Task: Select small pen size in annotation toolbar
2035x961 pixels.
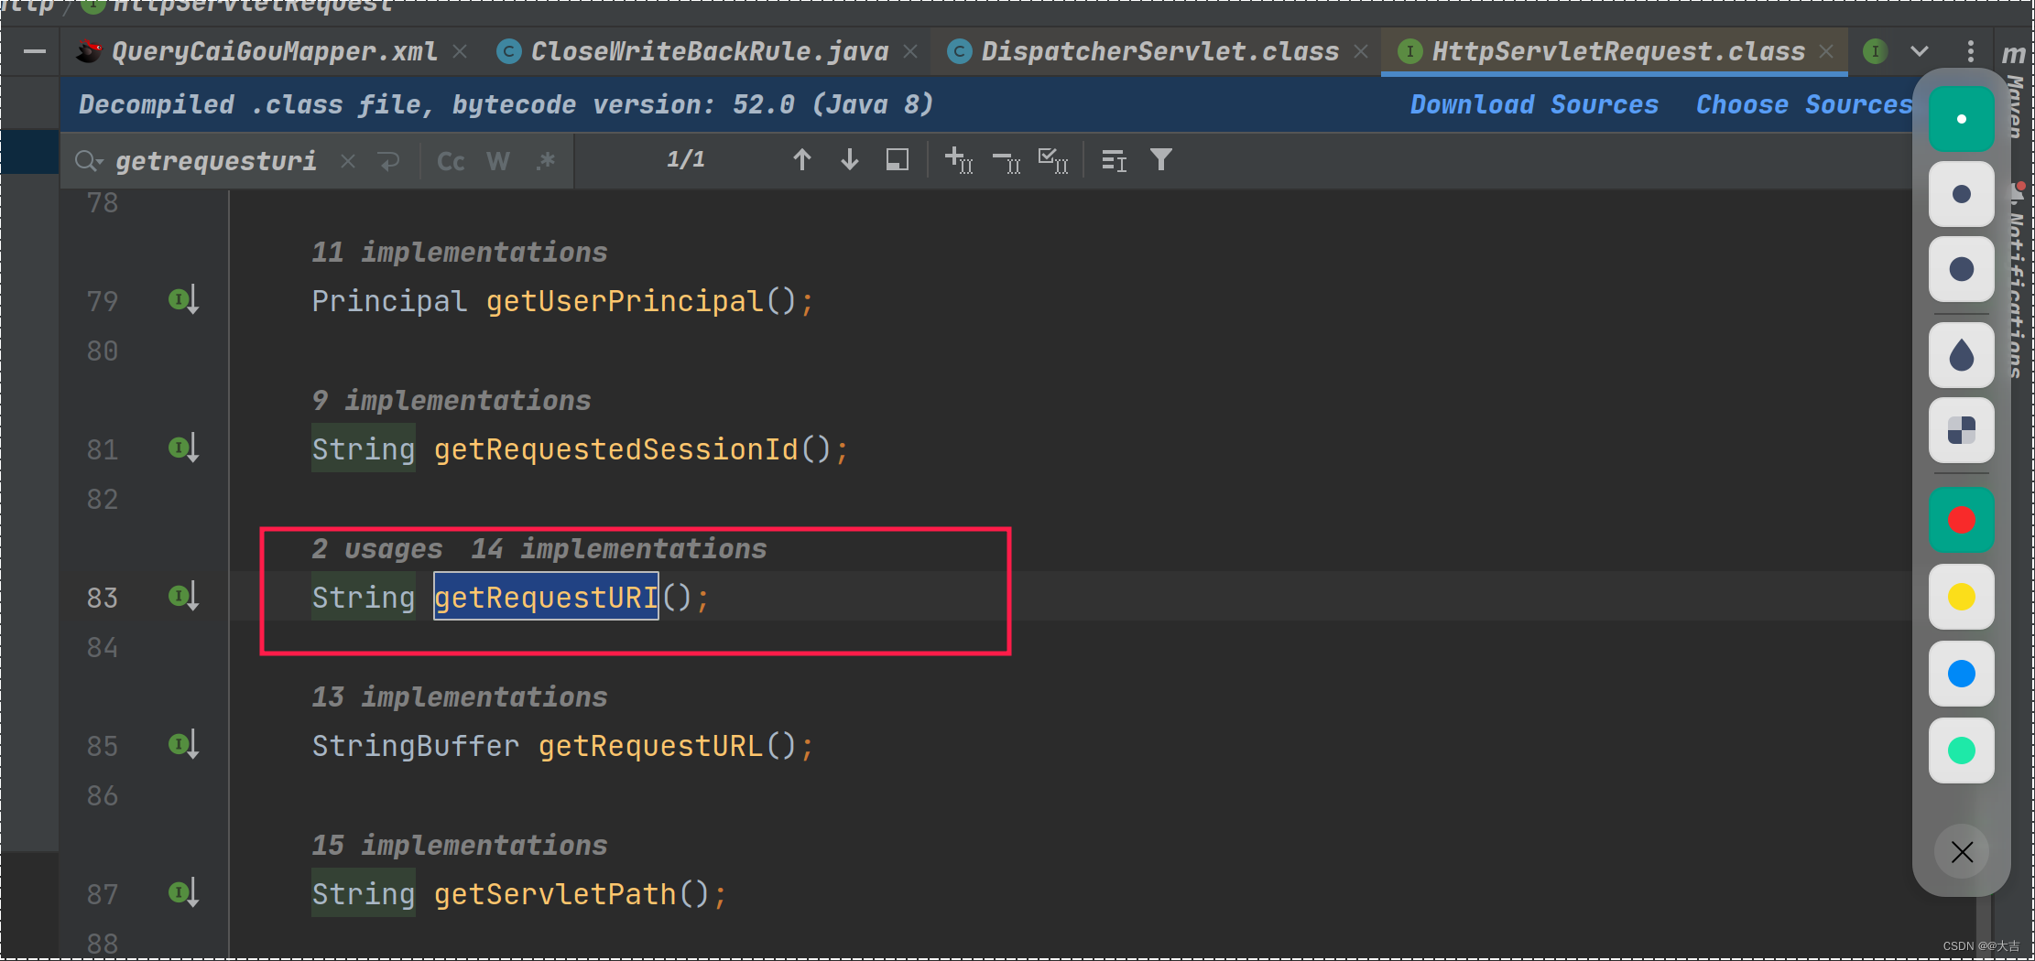Action: (1961, 119)
